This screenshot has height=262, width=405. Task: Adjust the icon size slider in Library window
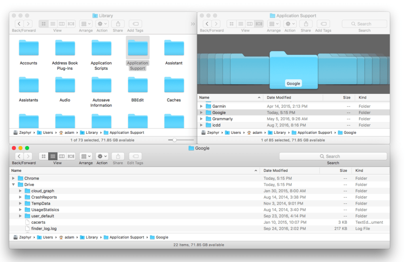click(x=174, y=140)
